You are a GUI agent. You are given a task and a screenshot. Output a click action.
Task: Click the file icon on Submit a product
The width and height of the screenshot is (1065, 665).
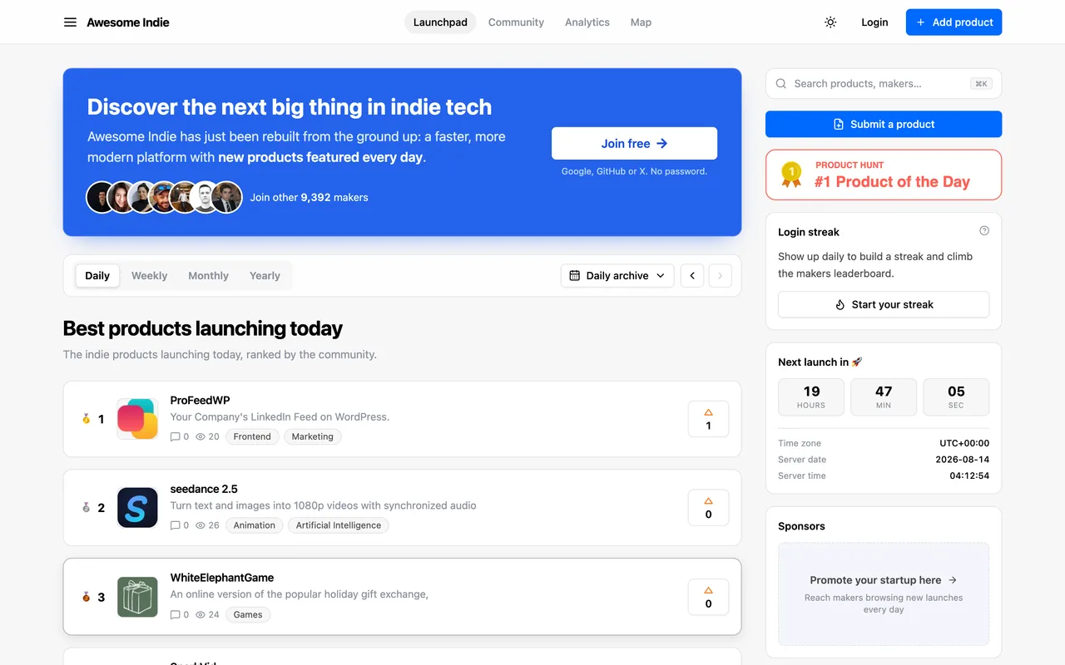click(x=839, y=124)
